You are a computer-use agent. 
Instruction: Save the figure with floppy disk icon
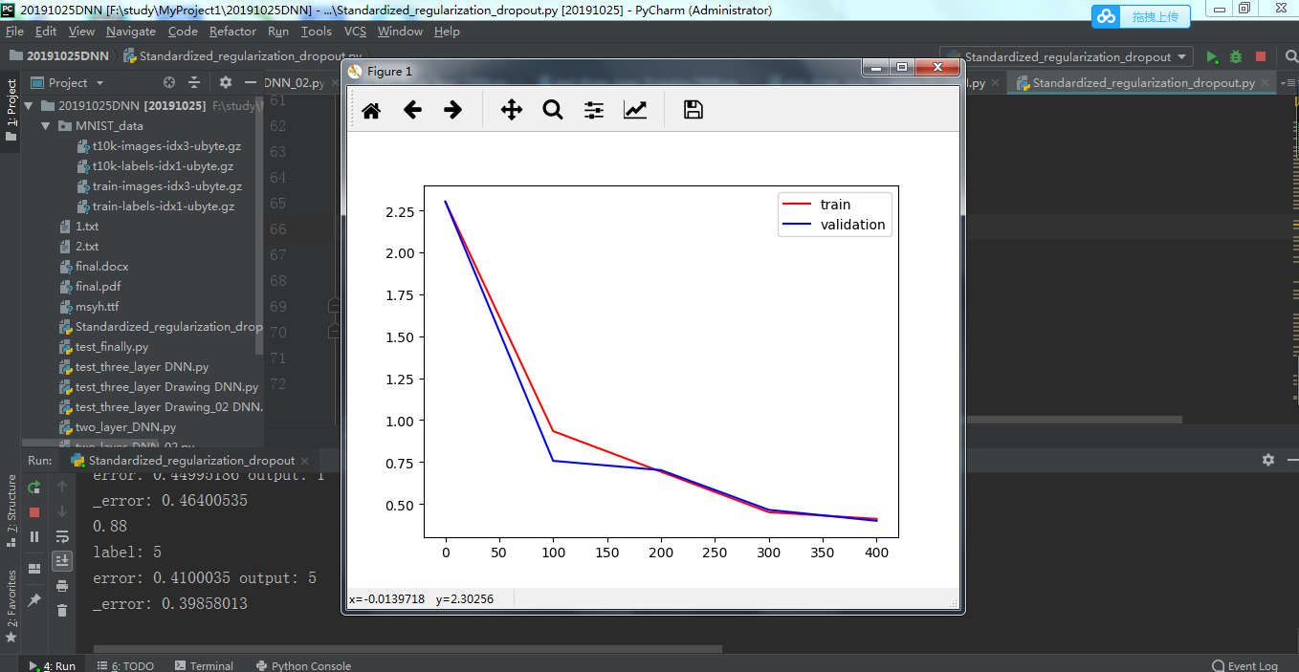[694, 111]
